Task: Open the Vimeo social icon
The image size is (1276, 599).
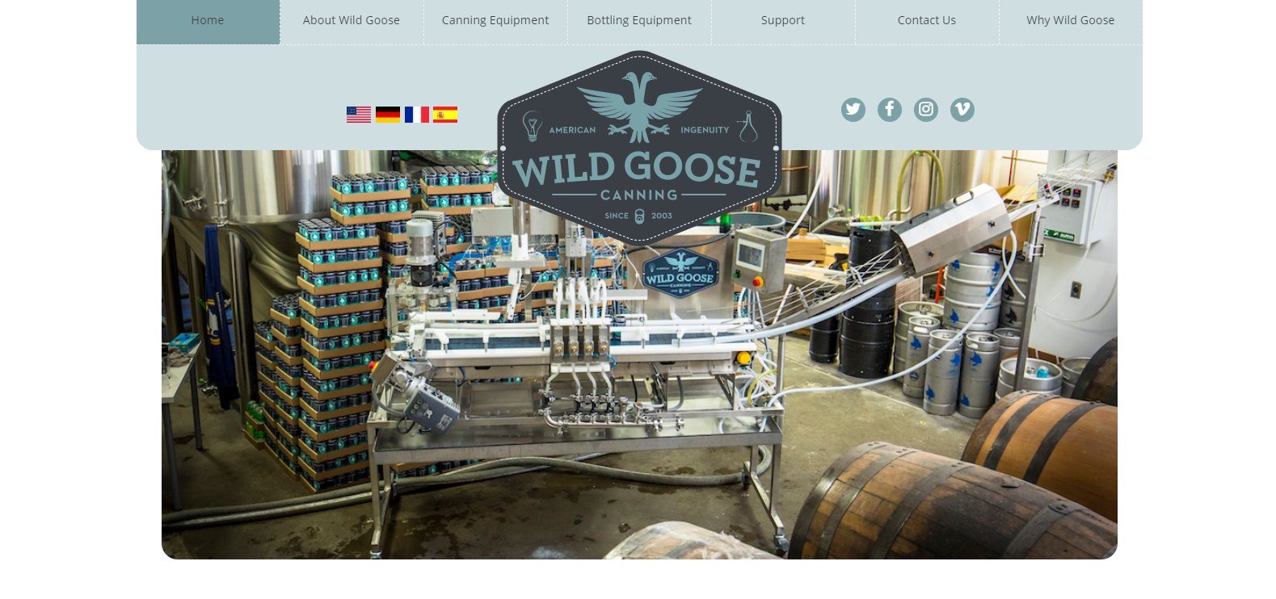Action: click(962, 110)
